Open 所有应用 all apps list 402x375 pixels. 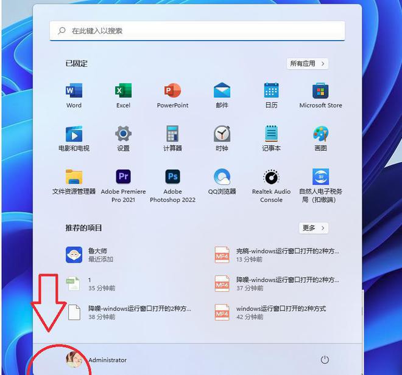(x=308, y=63)
